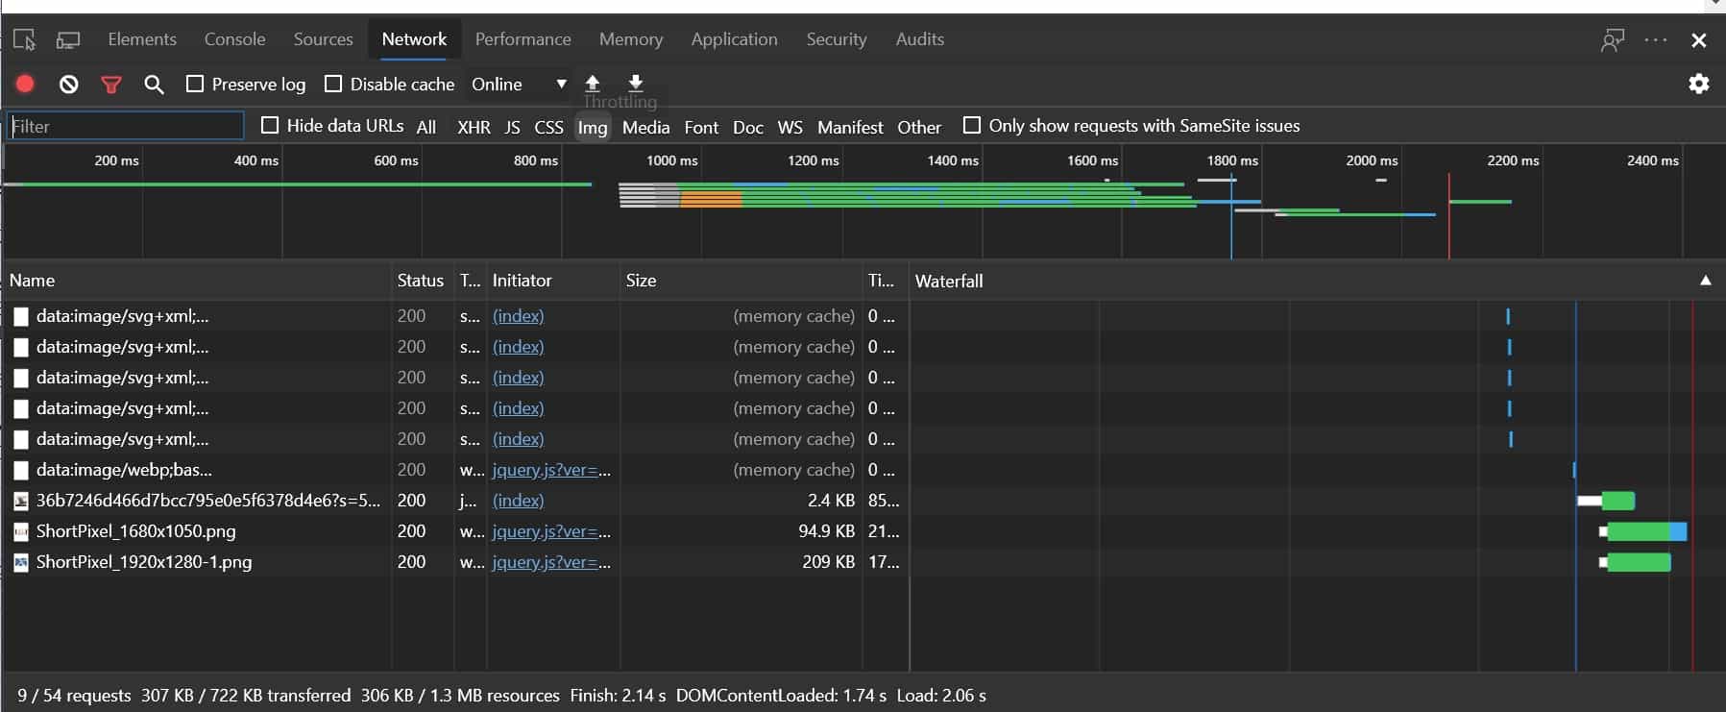Enable the Preserve log checkbox
1726x712 pixels.
(x=195, y=84)
